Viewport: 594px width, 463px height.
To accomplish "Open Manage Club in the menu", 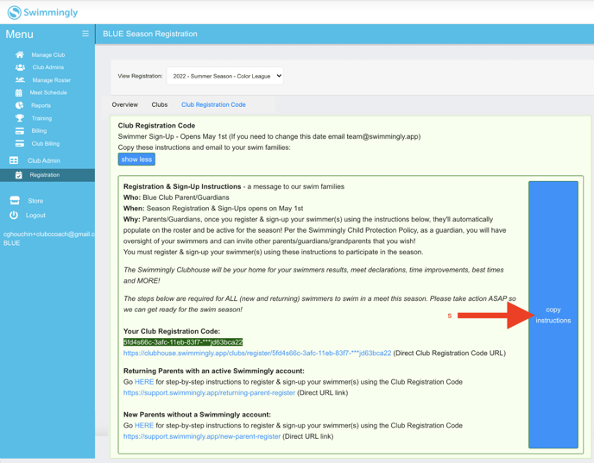I will coord(48,55).
